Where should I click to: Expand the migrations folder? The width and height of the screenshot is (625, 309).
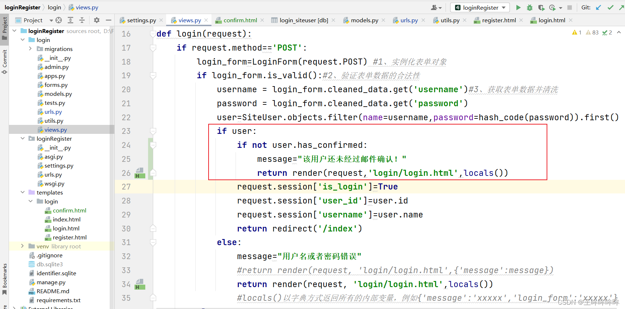(31, 49)
